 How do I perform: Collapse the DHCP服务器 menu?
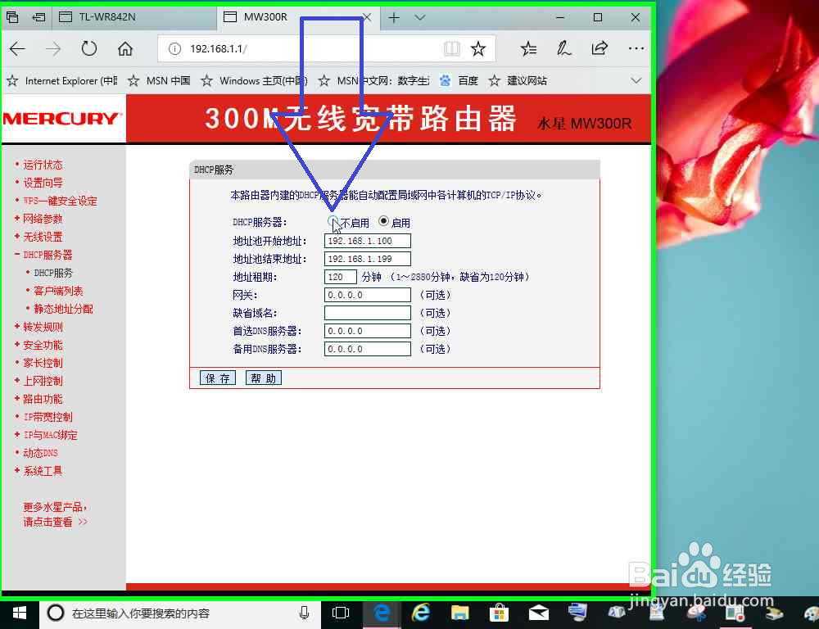(48, 255)
